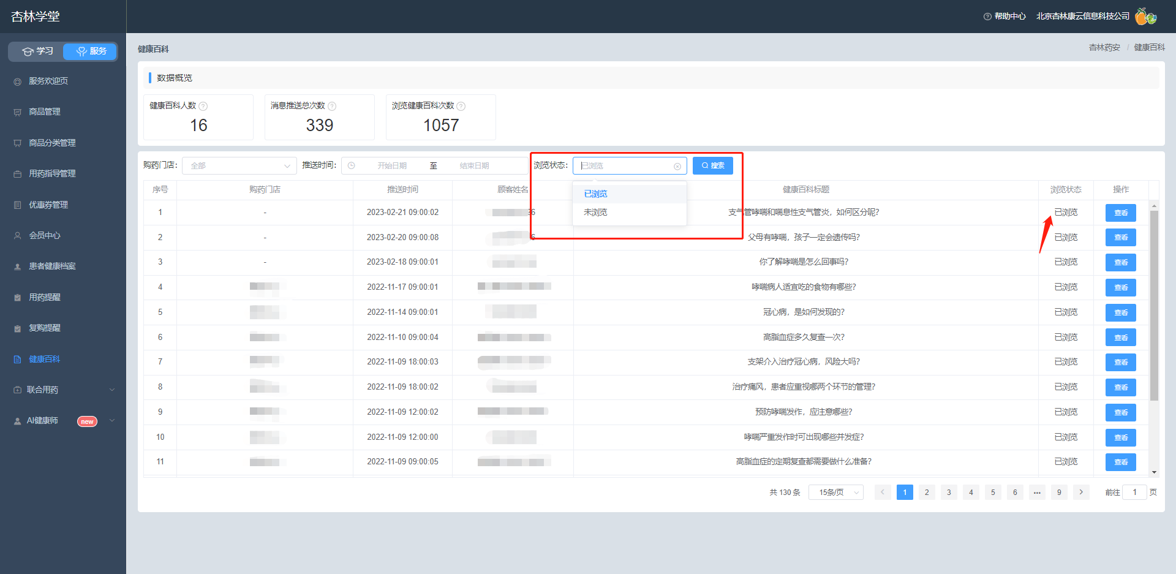Go to next page arrow in pagination
The image size is (1176, 574).
(x=1081, y=492)
